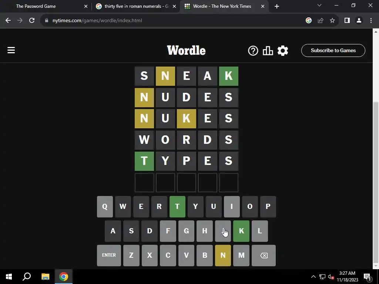Go back to previous page
The width and height of the screenshot is (379, 284).
coord(8,21)
